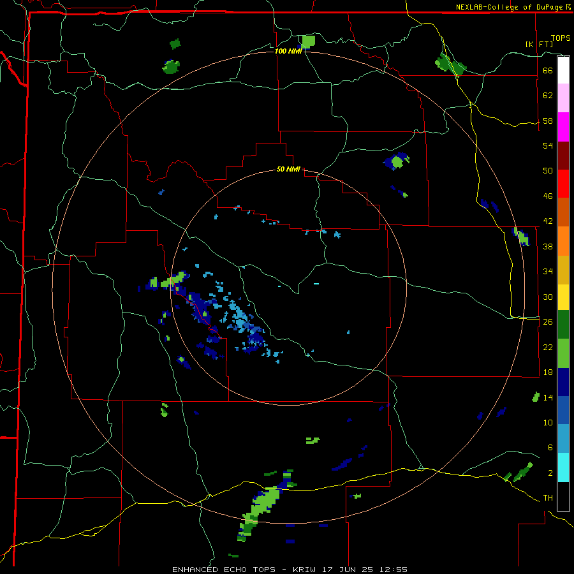Screen dimensions: 574x574
Task: Click the legend value 62
Action: 548,95
